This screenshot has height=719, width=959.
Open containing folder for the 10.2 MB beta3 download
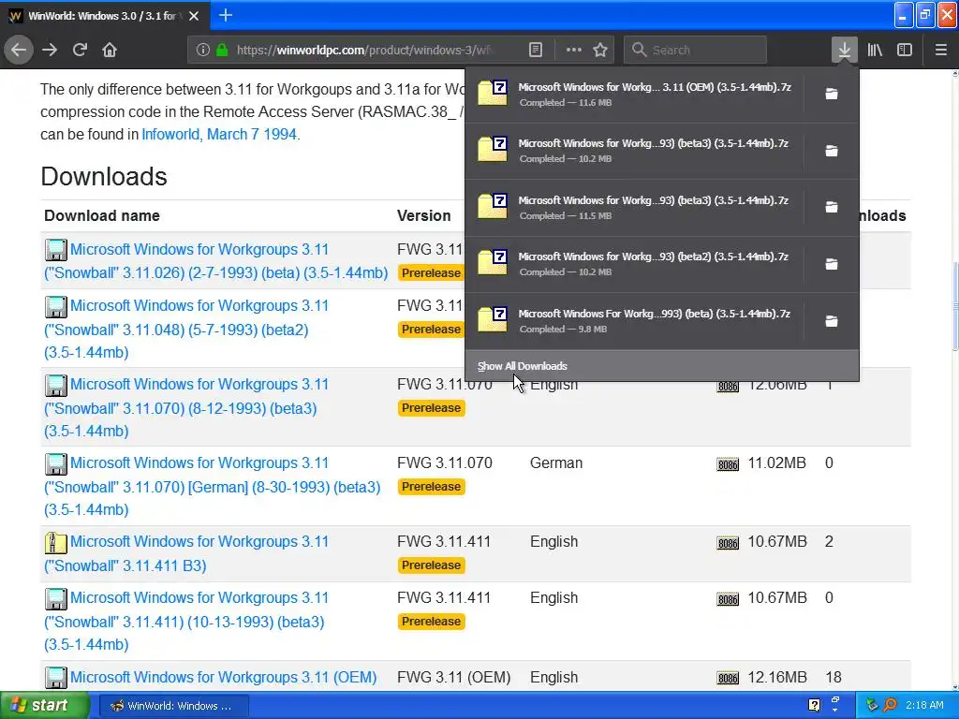(832, 151)
